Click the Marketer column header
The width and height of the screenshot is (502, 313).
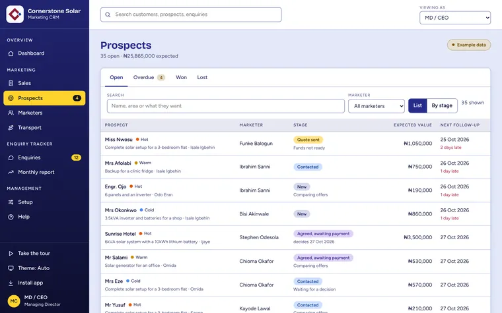click(x=251, y=125)
